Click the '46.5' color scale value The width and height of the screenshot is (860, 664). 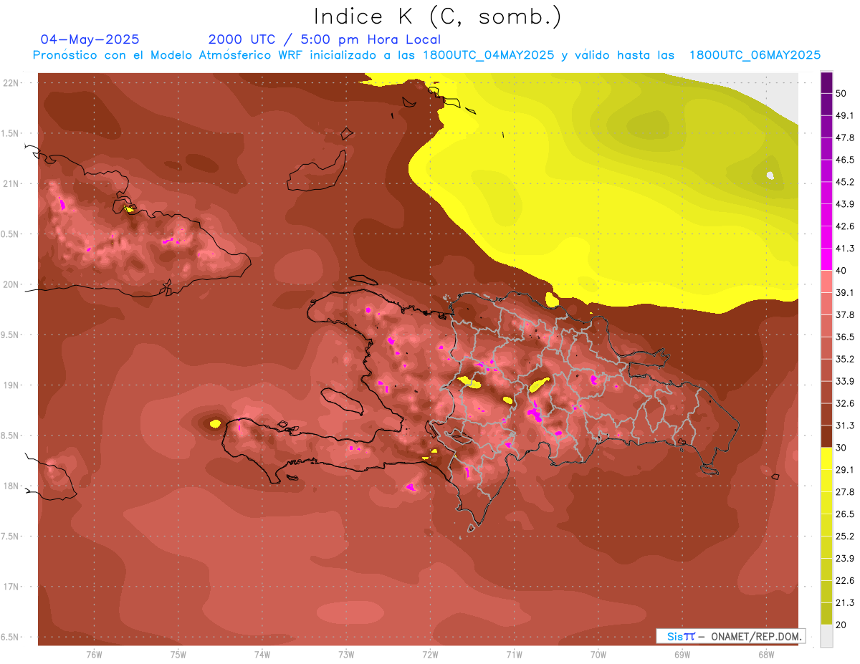(846, 160)
